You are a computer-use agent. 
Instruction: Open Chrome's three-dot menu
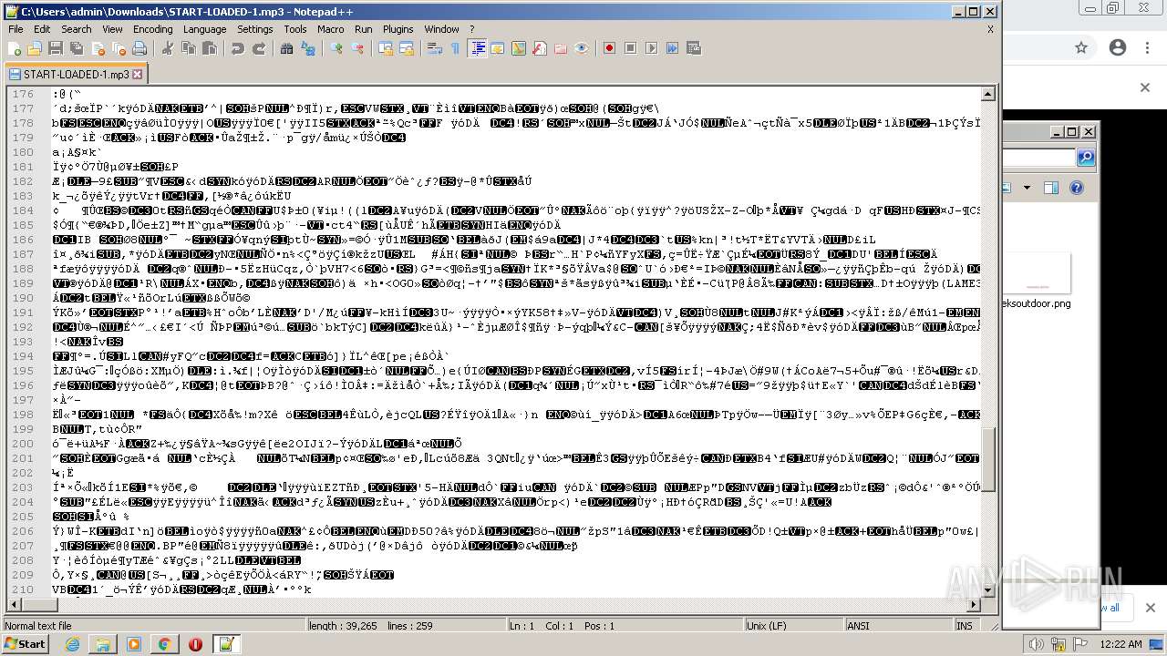pyautogui.click(x=1147, y=47)
